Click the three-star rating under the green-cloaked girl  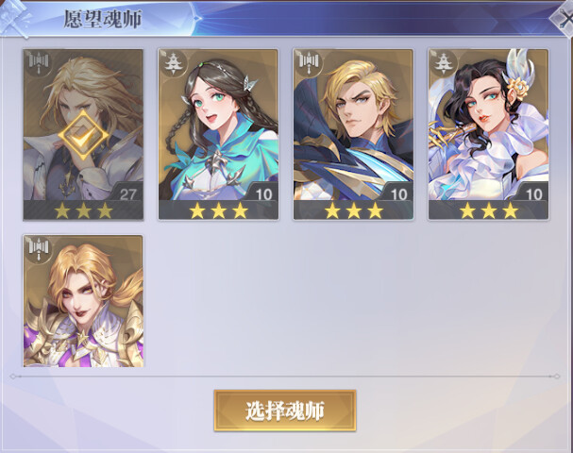[218, 210]
